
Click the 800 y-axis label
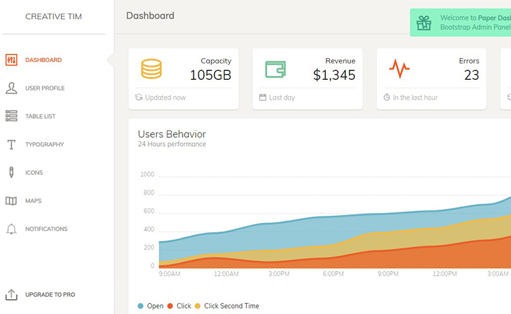point(149,192)
